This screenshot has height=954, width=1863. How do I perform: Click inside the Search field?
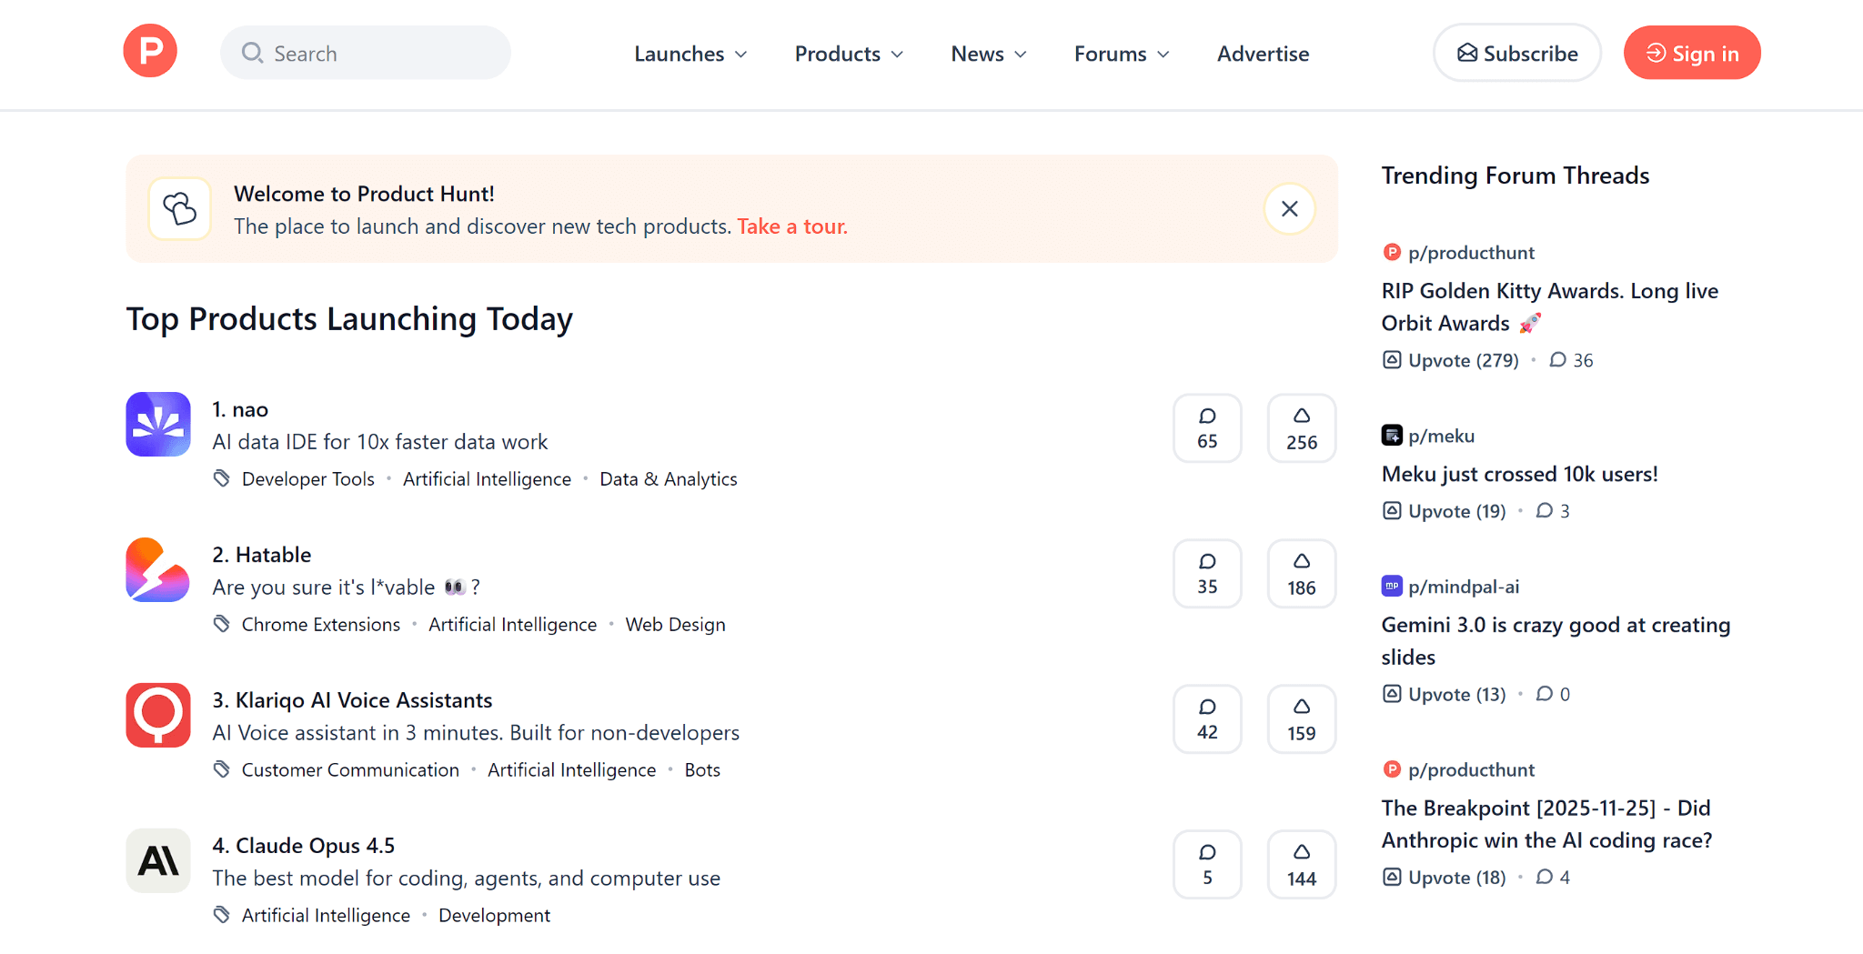[x=364, y=53]
